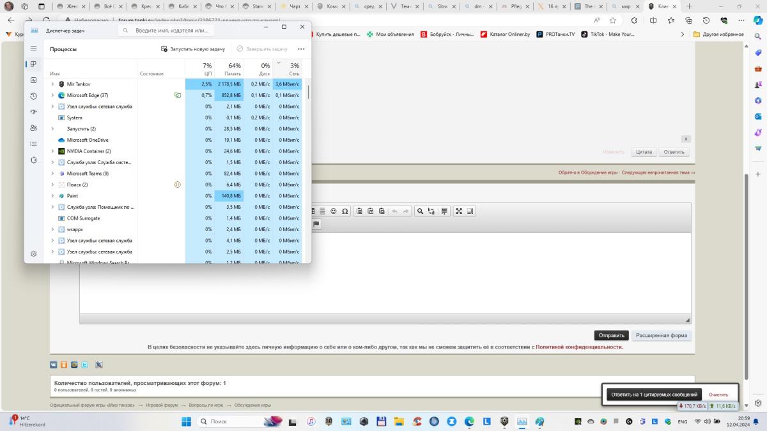Open Windows Start menu

click(186, 421)
